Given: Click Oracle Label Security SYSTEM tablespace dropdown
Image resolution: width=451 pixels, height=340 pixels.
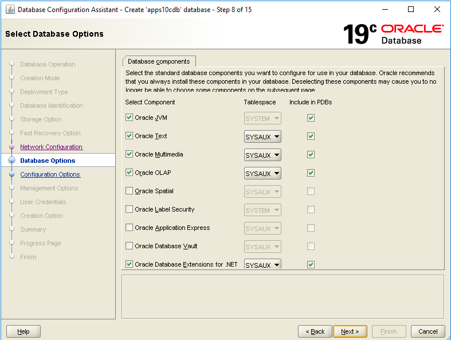Looking at the screenshot, I should click(x=262, y=210).
